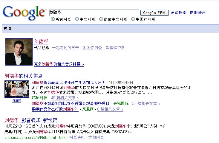This screenshot has height=143, width=219.
Task: Play the song 谢谢你的爱
Action: 92,48
